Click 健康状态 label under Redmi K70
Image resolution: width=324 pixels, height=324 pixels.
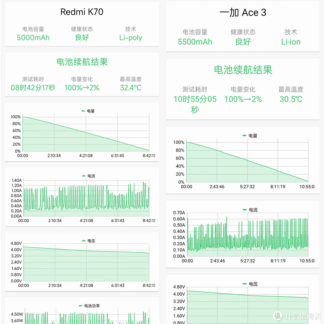pos(82,29)
